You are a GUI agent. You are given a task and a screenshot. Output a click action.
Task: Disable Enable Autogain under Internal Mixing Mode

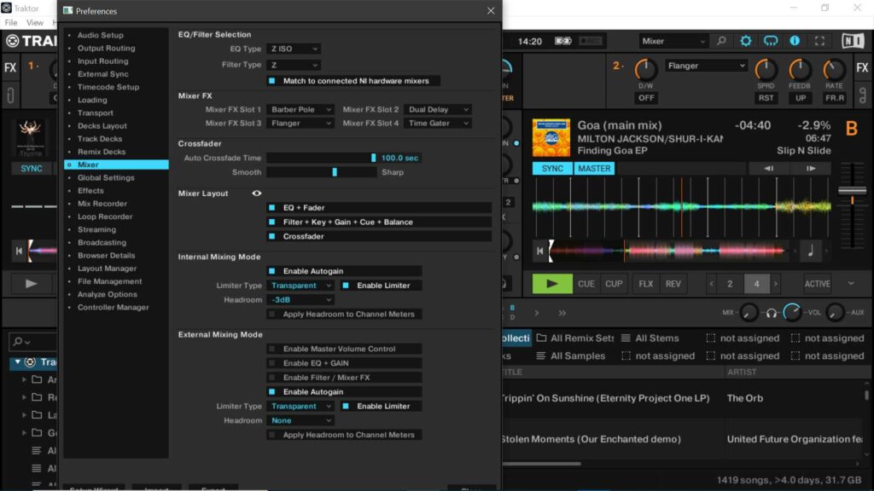272,271
